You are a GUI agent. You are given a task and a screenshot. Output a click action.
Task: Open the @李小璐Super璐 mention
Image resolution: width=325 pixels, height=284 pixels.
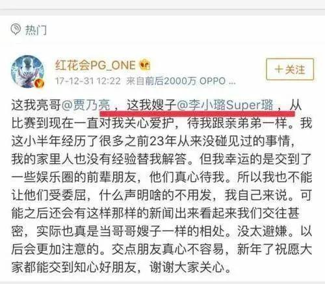tap(225, 105)
